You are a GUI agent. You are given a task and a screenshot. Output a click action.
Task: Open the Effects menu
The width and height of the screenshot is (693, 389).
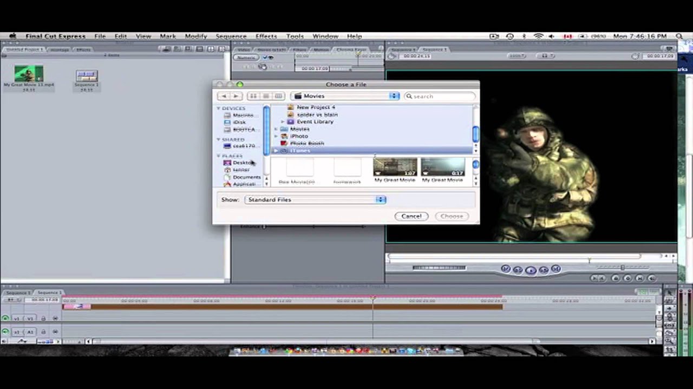[266, 36]
